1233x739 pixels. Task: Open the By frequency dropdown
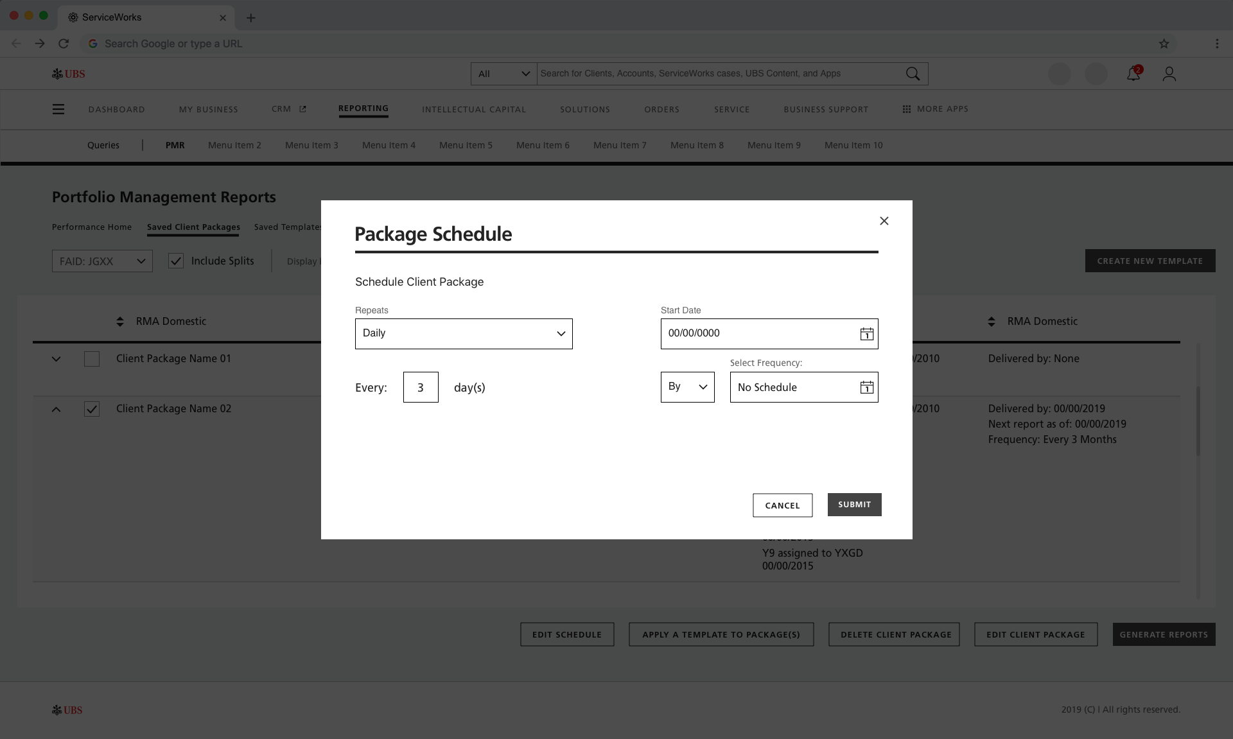point(686,387)
